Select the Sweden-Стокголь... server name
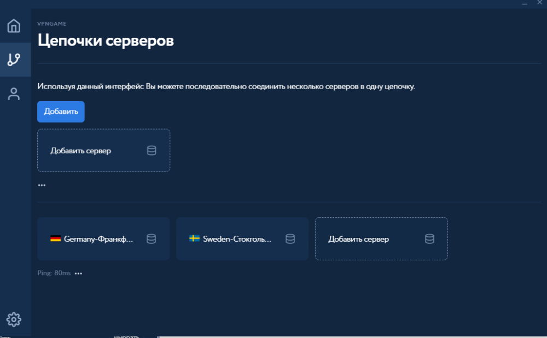Image resolution: width=547 pixels, height=338 pixels. pos(237,239)
